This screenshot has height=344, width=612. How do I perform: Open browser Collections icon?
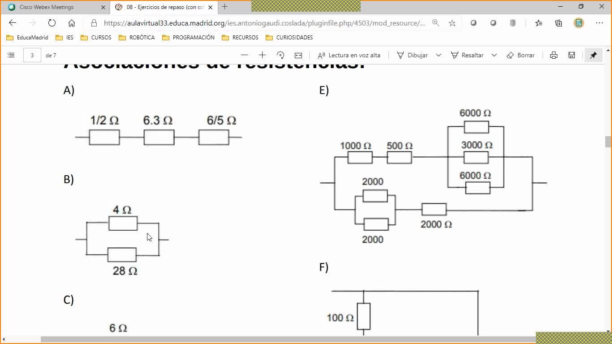[x=559, y=23]
